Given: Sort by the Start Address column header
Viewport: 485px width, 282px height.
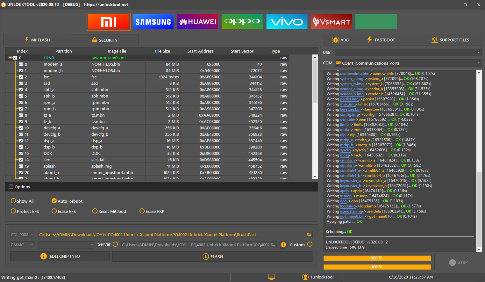Looking at the screenshot, I should (201, 51).
